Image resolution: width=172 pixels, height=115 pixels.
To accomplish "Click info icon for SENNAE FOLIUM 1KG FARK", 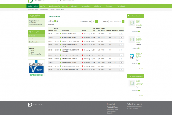I will (60, 59).
